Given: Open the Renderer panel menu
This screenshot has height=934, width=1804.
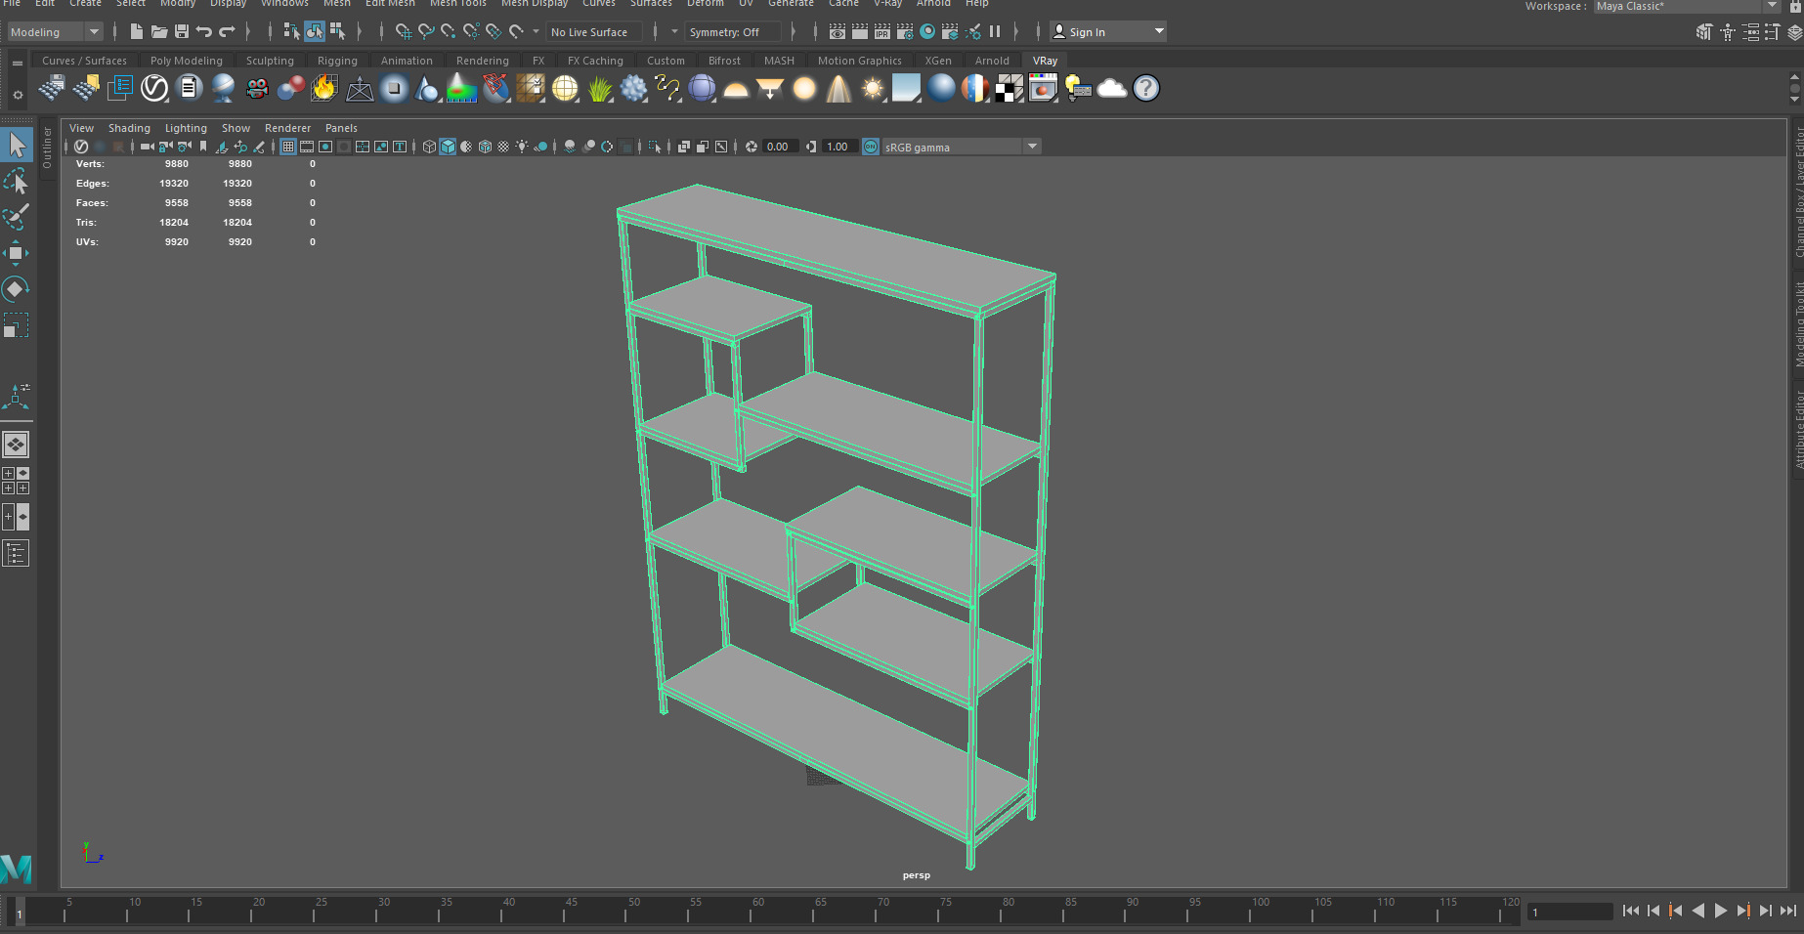Looking at the screenshot, I should point(287,128).
